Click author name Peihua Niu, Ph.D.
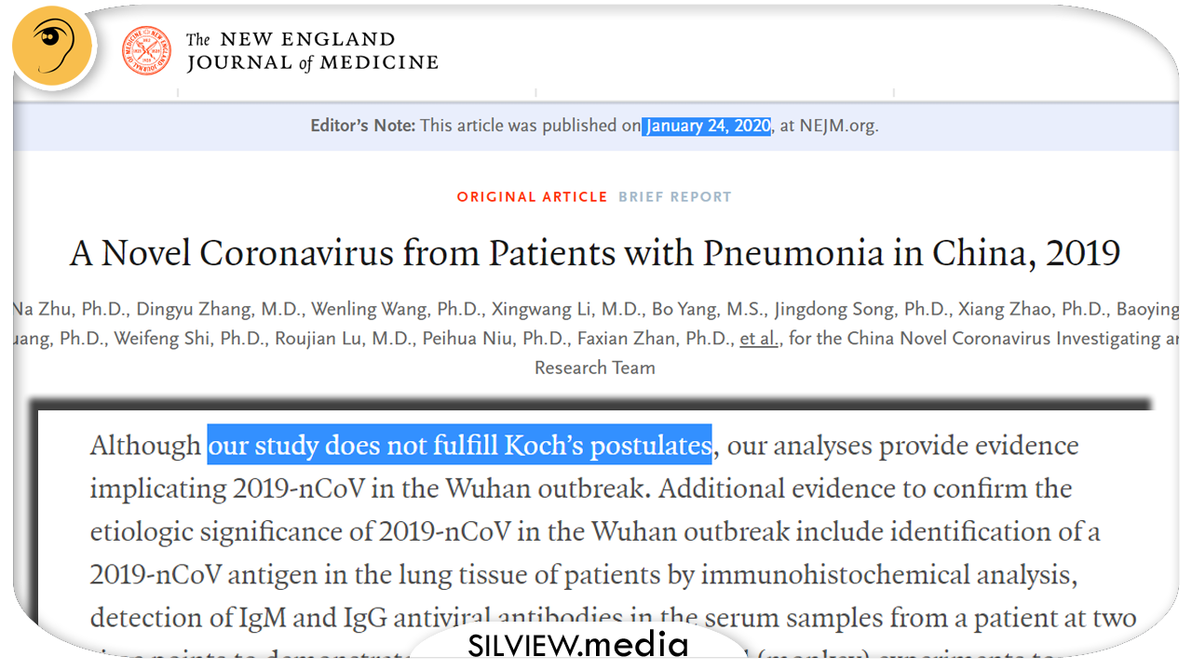The height and width of the screenshot is (670, 1192). click(x=490, y=339)
